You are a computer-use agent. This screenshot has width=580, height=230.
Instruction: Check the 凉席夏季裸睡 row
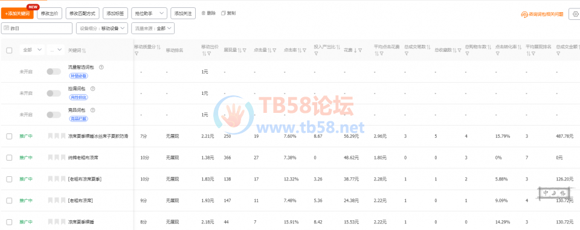coord(9,222)
